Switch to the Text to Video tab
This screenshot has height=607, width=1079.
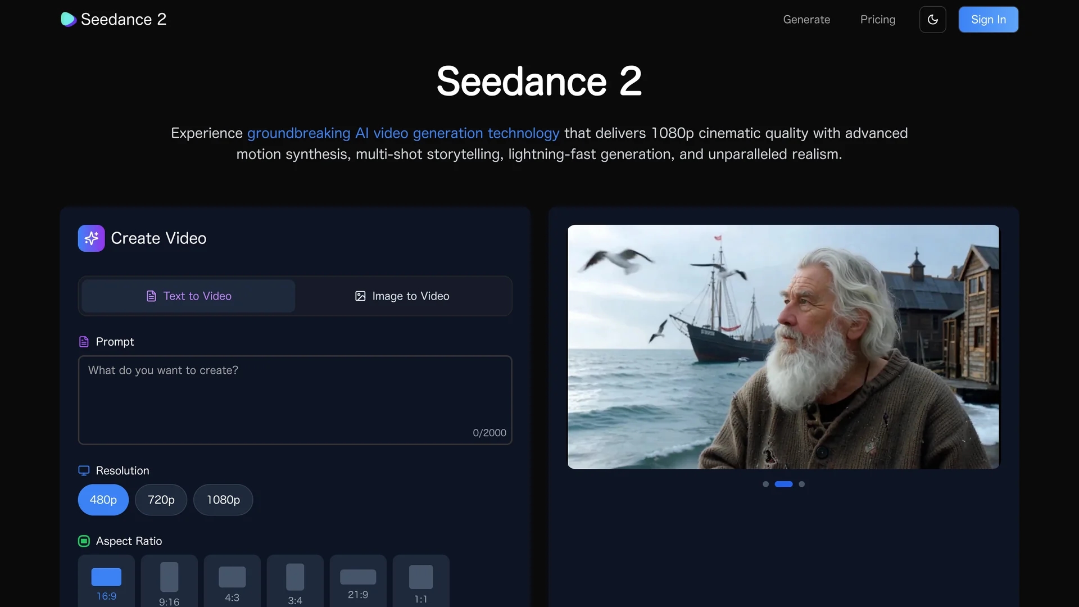(x=188, y=296)
